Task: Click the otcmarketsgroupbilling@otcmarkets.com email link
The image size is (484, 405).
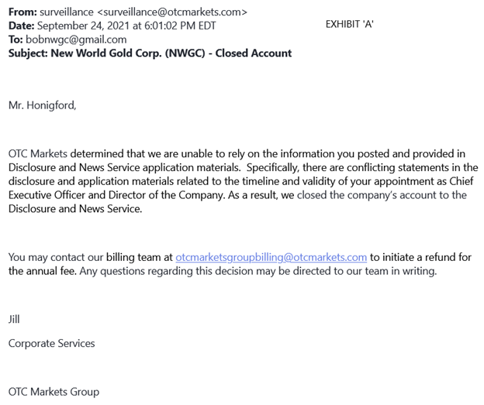Action: tap(271, 257)
